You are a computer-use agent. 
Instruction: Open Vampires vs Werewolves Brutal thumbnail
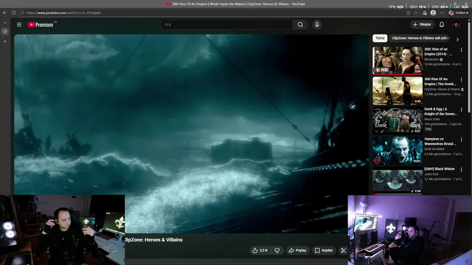(x=398, y=150)
